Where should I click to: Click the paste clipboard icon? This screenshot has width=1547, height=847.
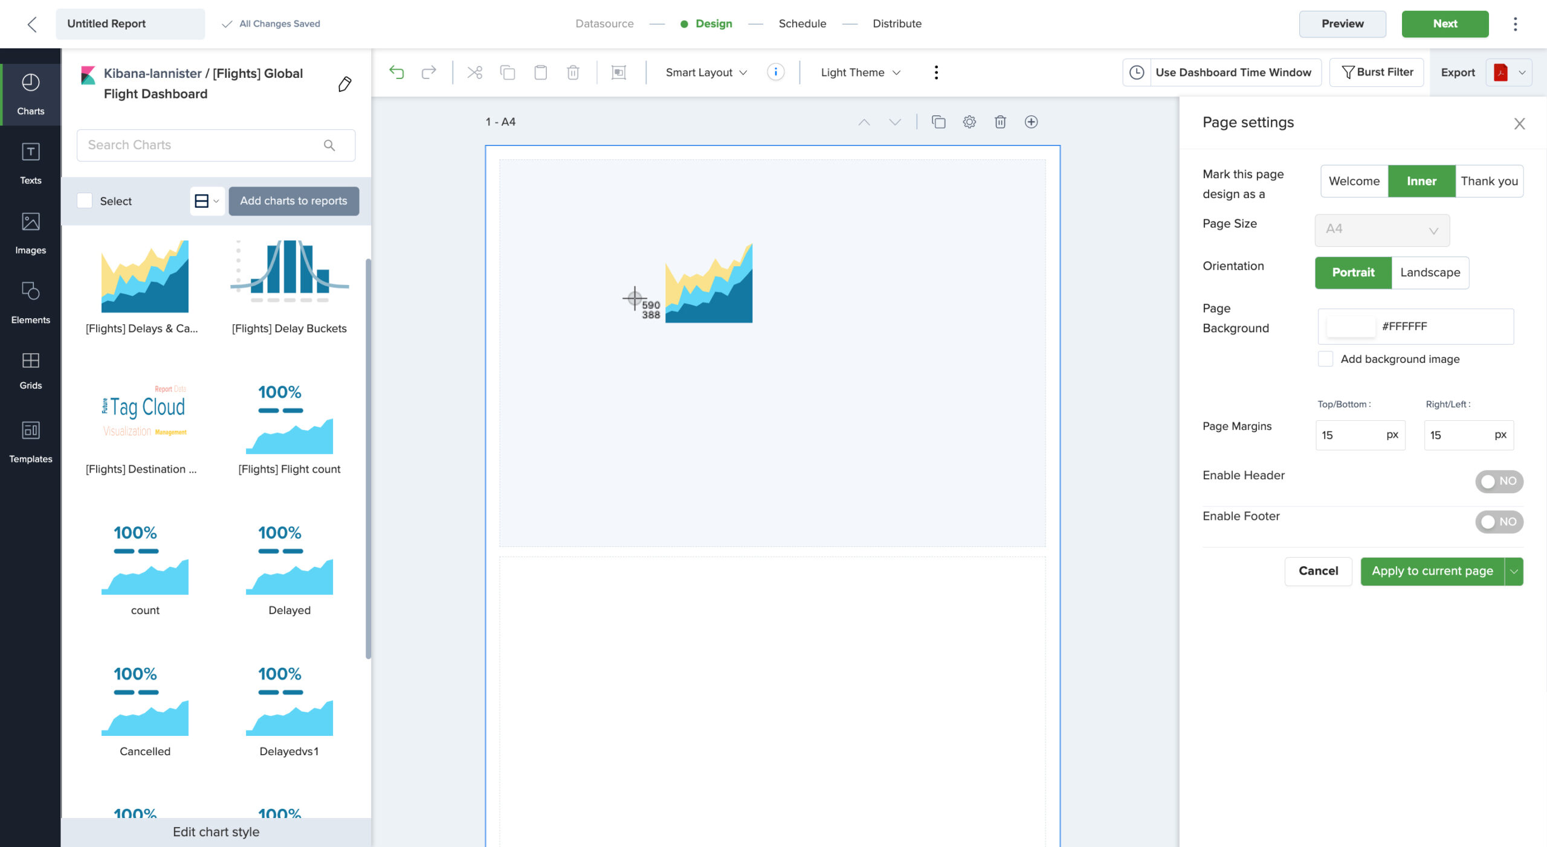tap(541, 72)
